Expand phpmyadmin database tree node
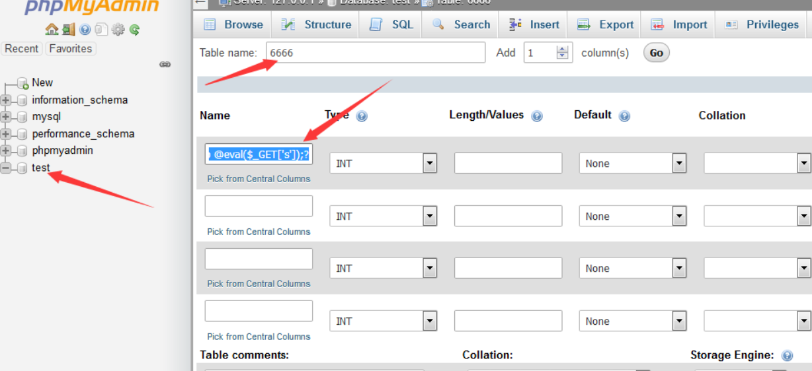Screen dimensions: 812x371 (7, 151)
